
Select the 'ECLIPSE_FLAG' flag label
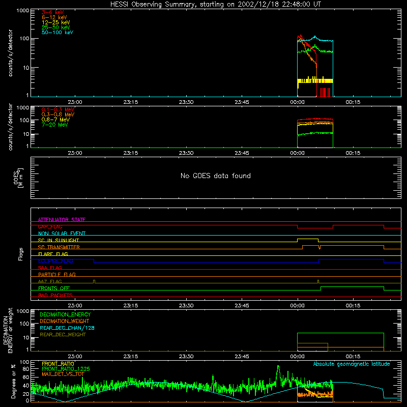[55, 261]
